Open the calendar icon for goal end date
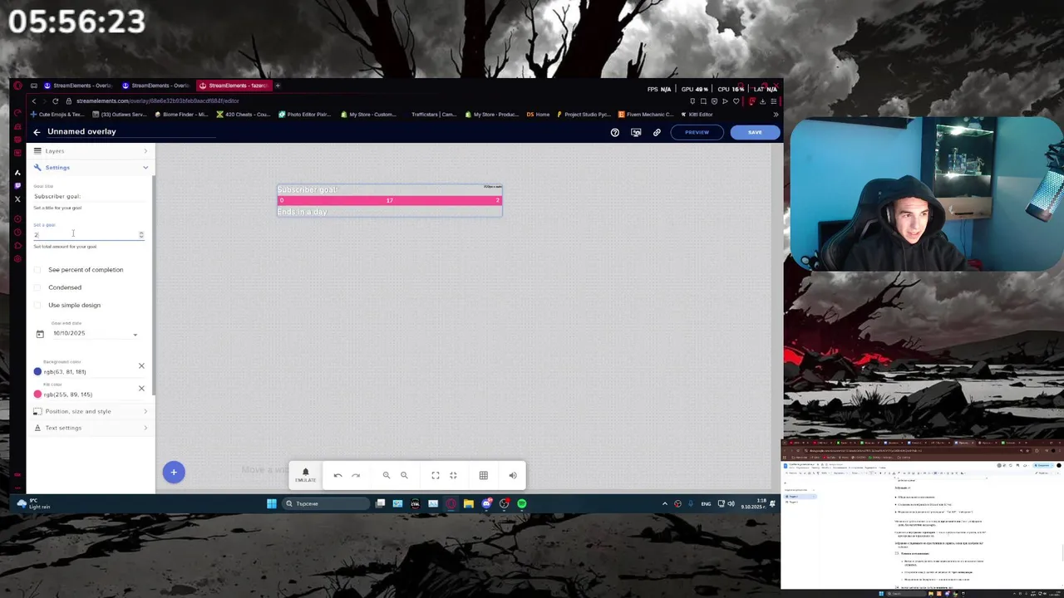 (x=40, y=334)
